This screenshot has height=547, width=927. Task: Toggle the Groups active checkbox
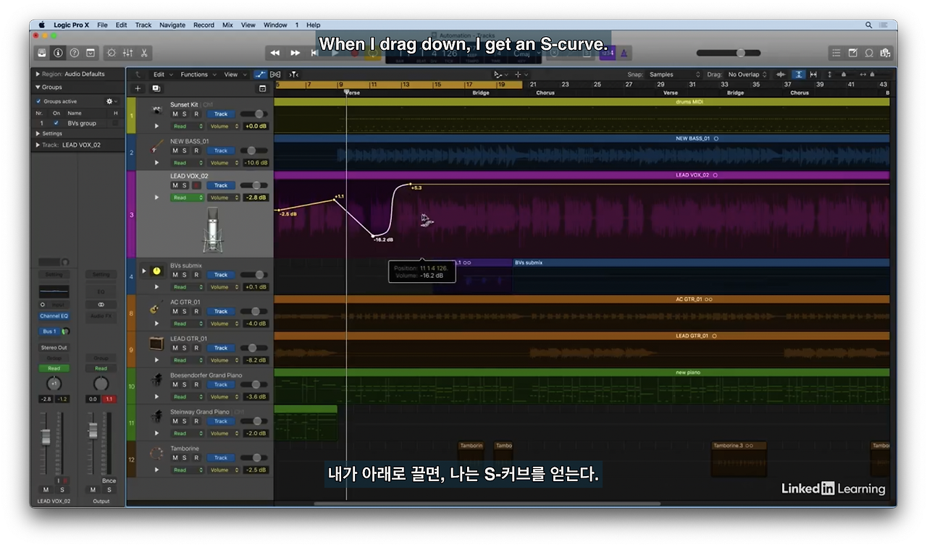38,101
